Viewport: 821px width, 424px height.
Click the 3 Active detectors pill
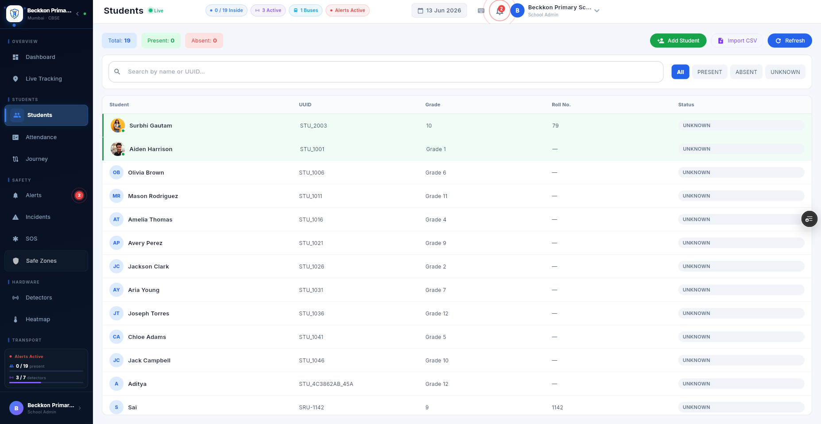tap(268, 11)
